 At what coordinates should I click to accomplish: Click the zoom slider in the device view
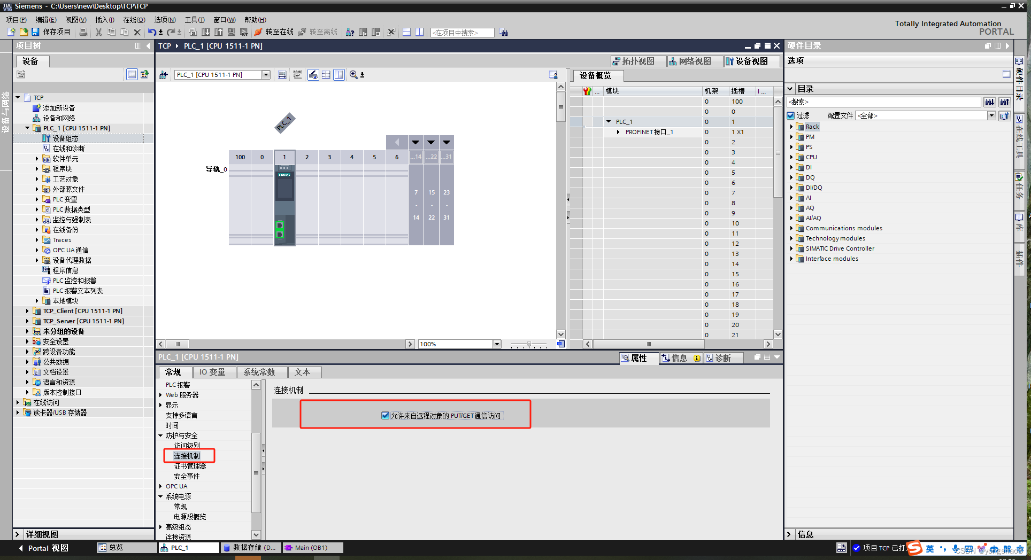coord(528,344)
